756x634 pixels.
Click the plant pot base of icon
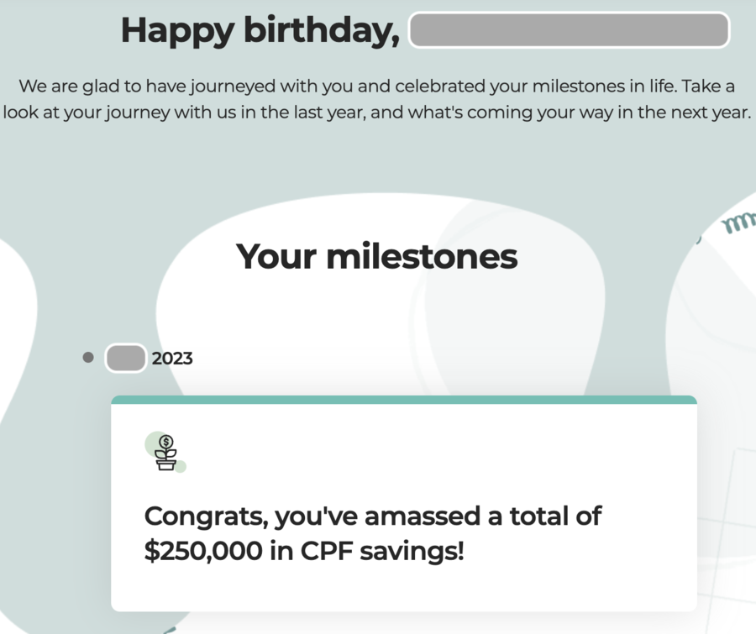165,464
